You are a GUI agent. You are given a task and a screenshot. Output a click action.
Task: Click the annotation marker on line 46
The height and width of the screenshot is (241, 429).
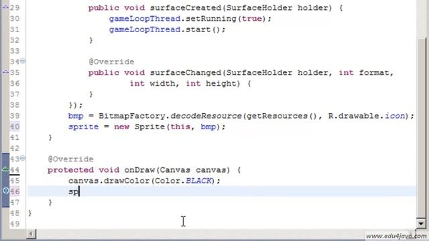[x=5, y=191]
